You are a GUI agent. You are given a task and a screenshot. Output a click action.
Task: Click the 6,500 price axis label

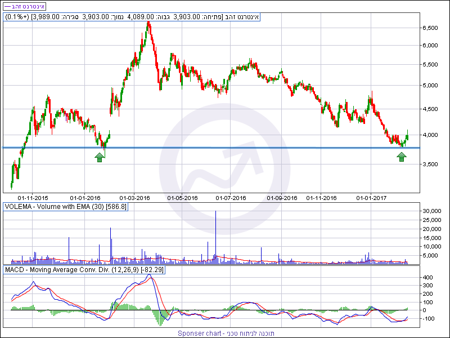click(431, 28)
